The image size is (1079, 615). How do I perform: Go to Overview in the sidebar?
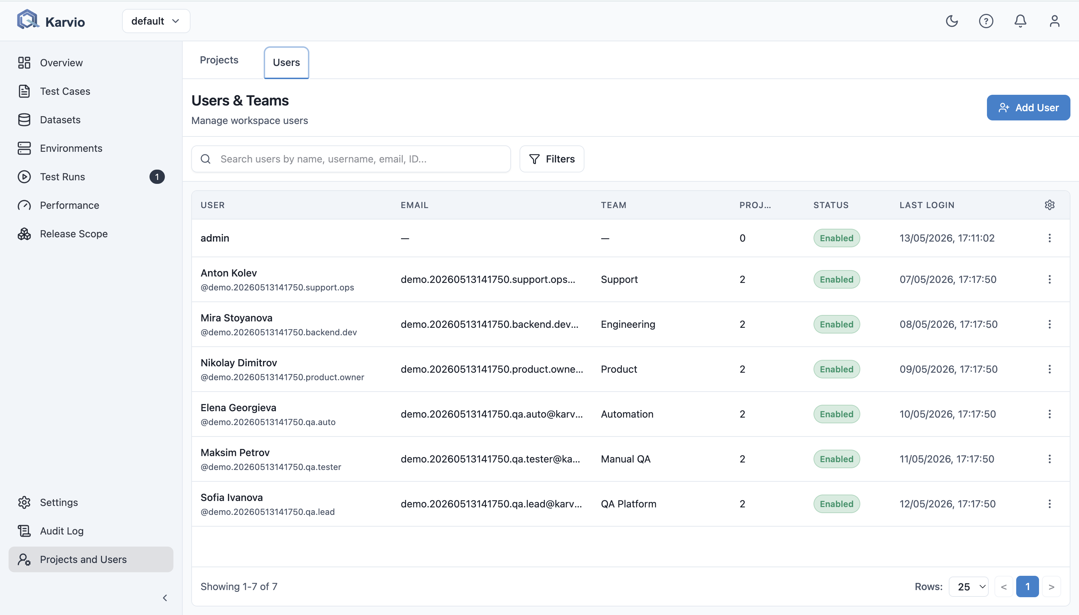tap(91, 62)
